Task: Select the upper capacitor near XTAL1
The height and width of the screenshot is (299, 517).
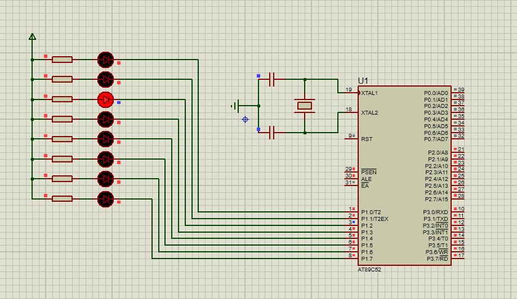Action: pos(272,79)
